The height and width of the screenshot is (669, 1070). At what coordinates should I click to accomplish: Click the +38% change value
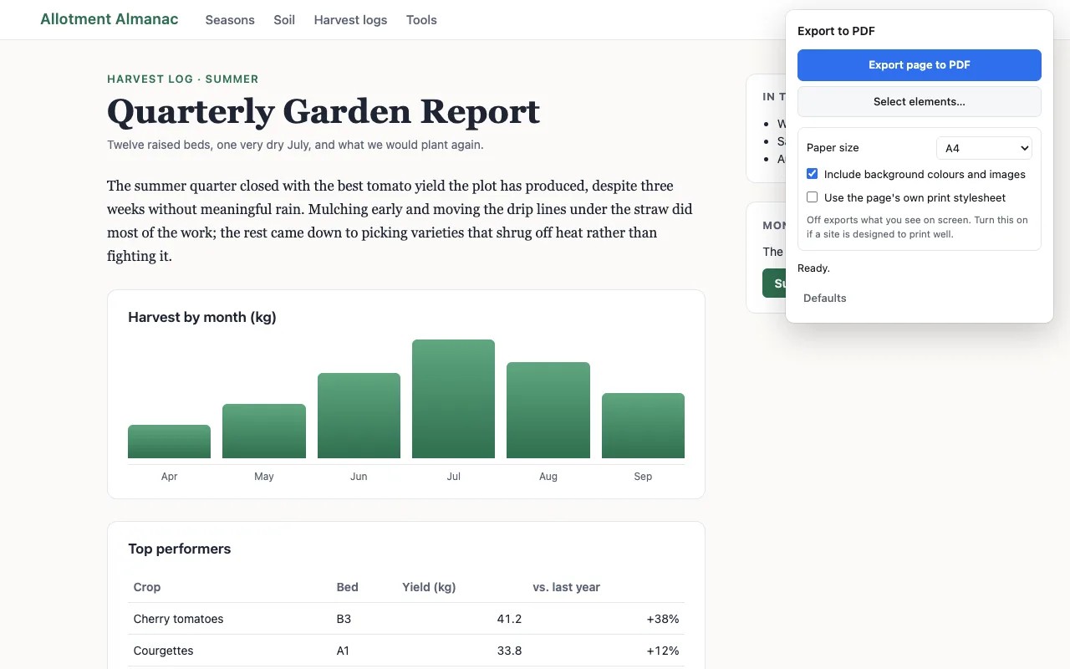[663, 619]
